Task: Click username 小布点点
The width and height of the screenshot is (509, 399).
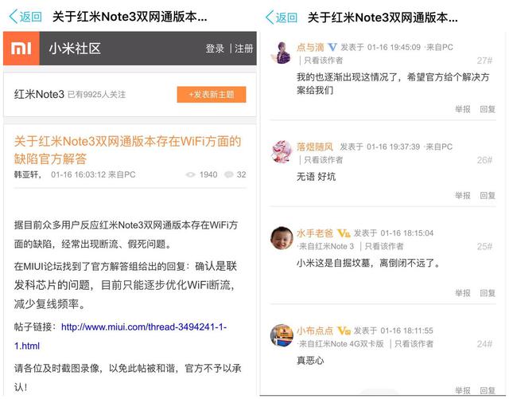Action: (315, 331)
